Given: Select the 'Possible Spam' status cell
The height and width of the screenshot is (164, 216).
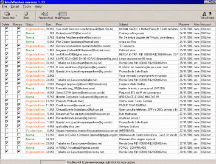Looking at the screenshot, I should coord(34,131).
